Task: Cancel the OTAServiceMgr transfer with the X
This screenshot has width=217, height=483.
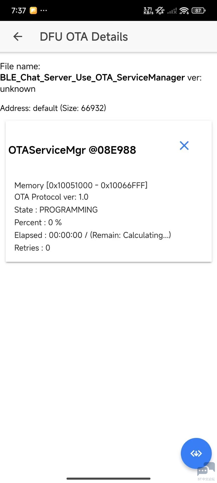Action: (x=184, y=145)
